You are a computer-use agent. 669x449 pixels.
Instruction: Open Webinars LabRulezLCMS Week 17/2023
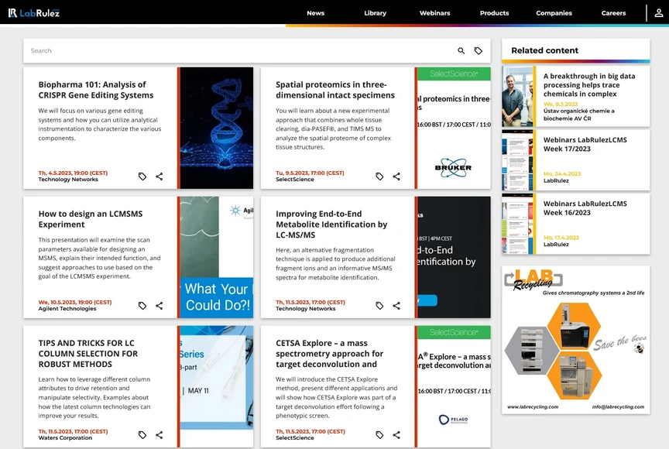(x=585, y=144)
